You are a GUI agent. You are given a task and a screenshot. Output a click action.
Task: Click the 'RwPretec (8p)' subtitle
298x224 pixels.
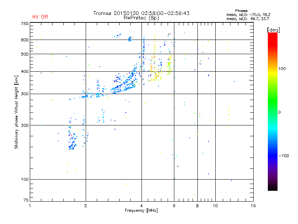[x=141, y=18]
